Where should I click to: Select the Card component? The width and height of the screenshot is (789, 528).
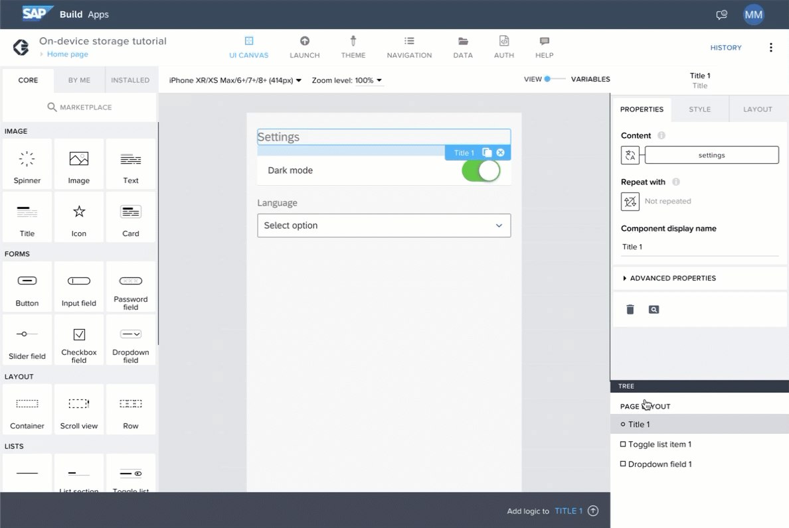pos(131,217)
